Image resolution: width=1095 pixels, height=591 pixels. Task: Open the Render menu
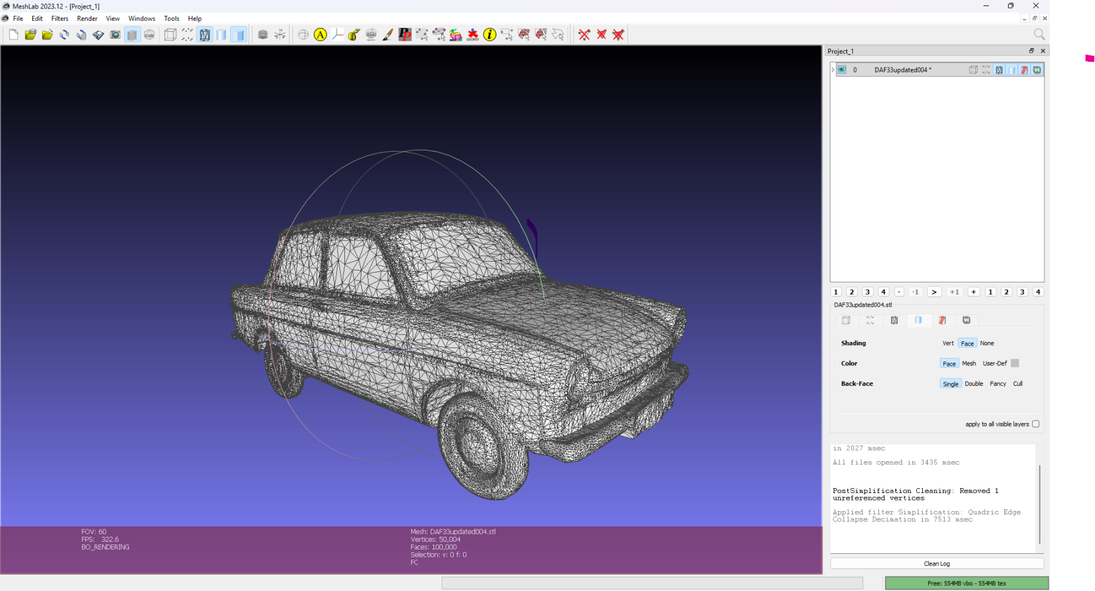point(87,18)
